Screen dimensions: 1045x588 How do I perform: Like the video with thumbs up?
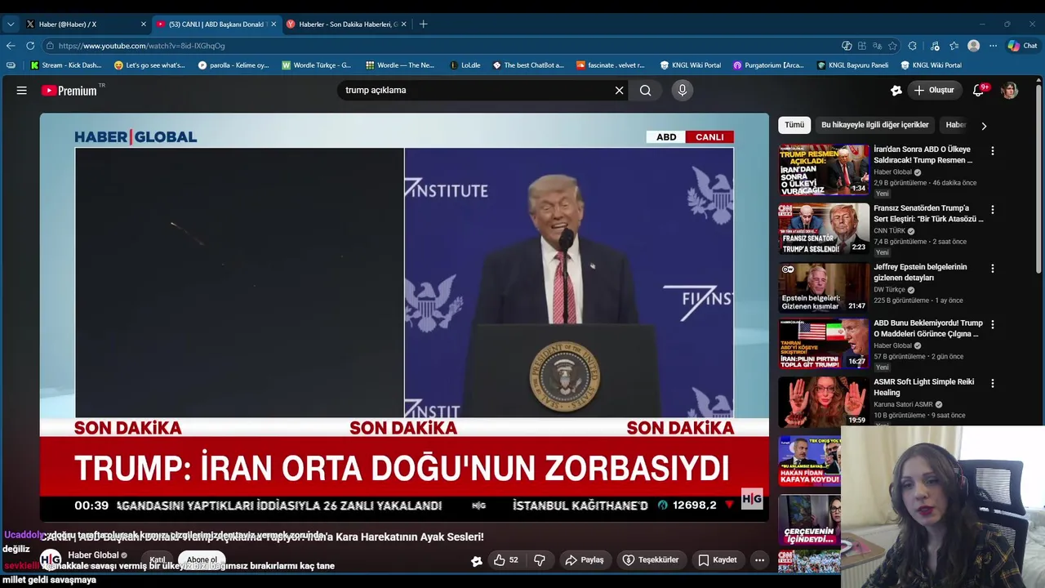pos(506,560)
